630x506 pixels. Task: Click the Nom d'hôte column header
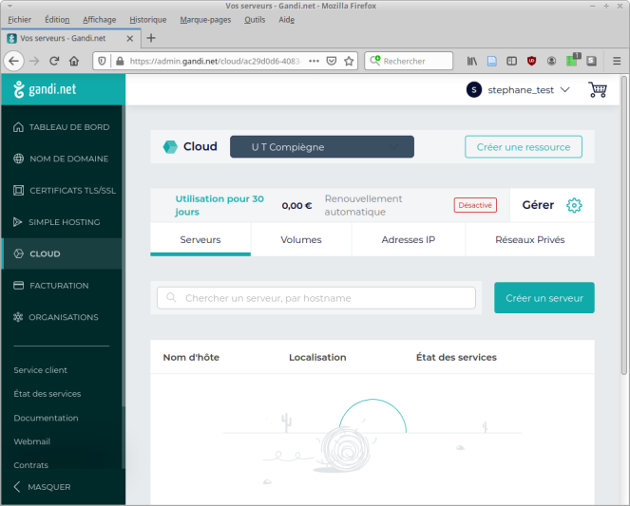tap(191, 357)
